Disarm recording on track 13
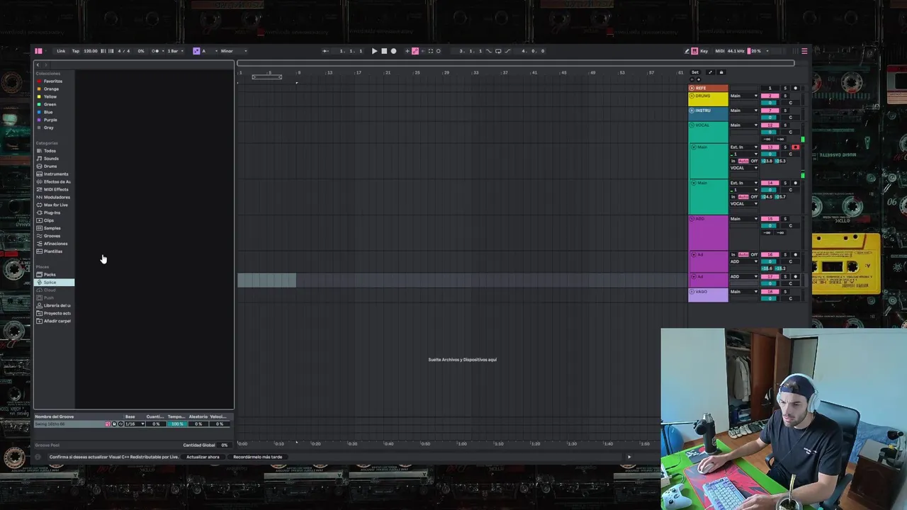907x510 pixels. click(795, 147)
